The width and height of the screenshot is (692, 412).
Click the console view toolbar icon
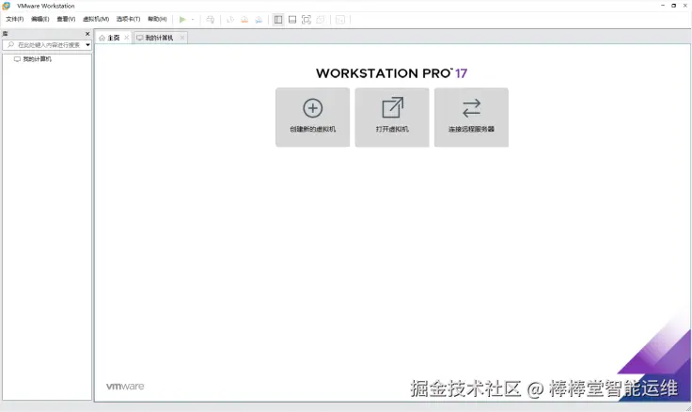click(x=339, y=20)
